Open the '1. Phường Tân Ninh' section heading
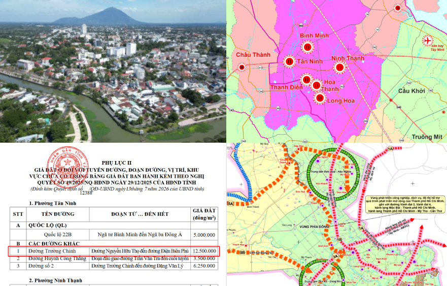 (52, 203)
